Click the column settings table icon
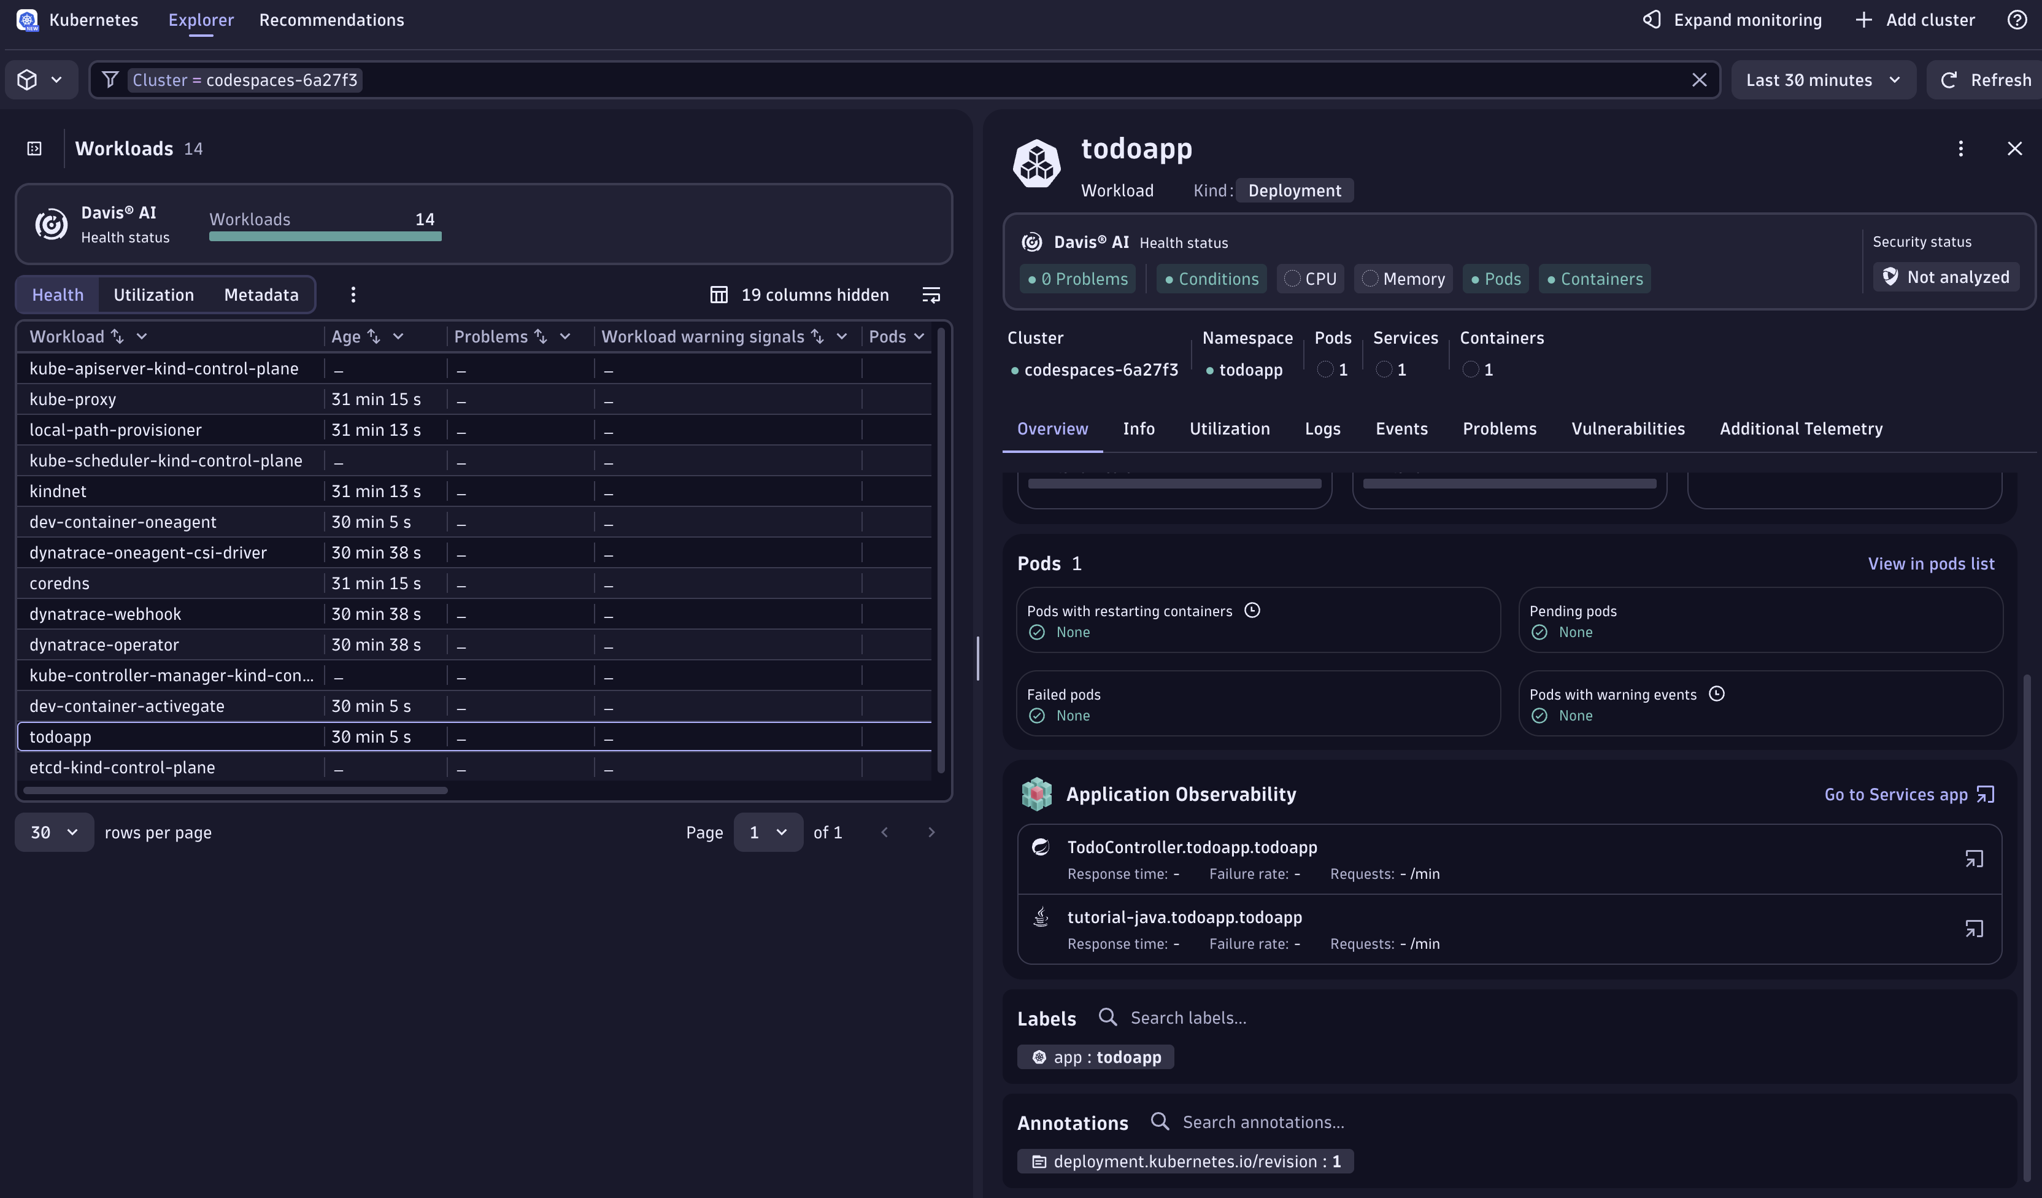 719,294
